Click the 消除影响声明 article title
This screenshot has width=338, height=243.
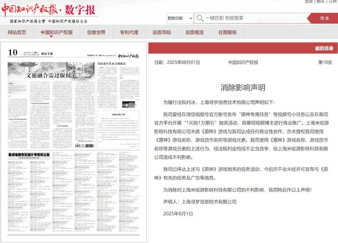click(243, 88)
